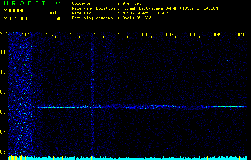Viewport: 251px width, 160px height.
Task: Select the 1844 time marker
Action: point(97,35)
